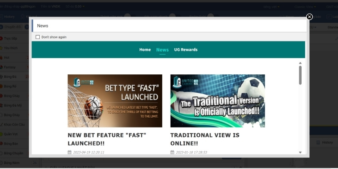Select Yêu thích favorites in the sidebar
Image resolution: width=338 pixels, height=169 pixels.
[11, 48]
